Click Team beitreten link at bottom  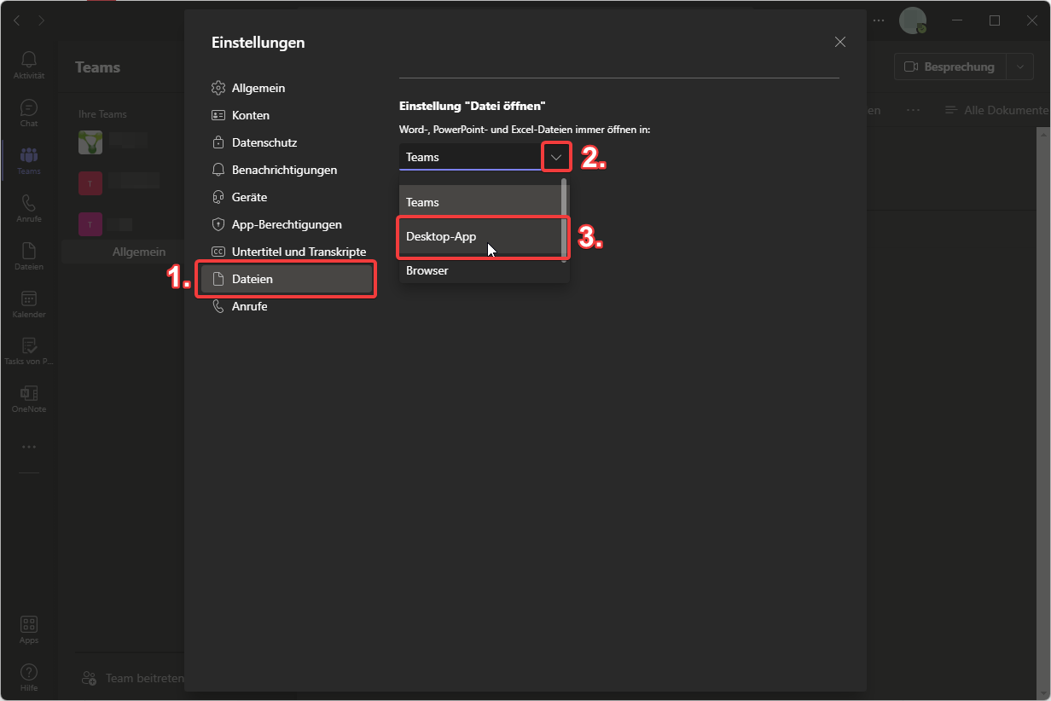tap(132, 678)
